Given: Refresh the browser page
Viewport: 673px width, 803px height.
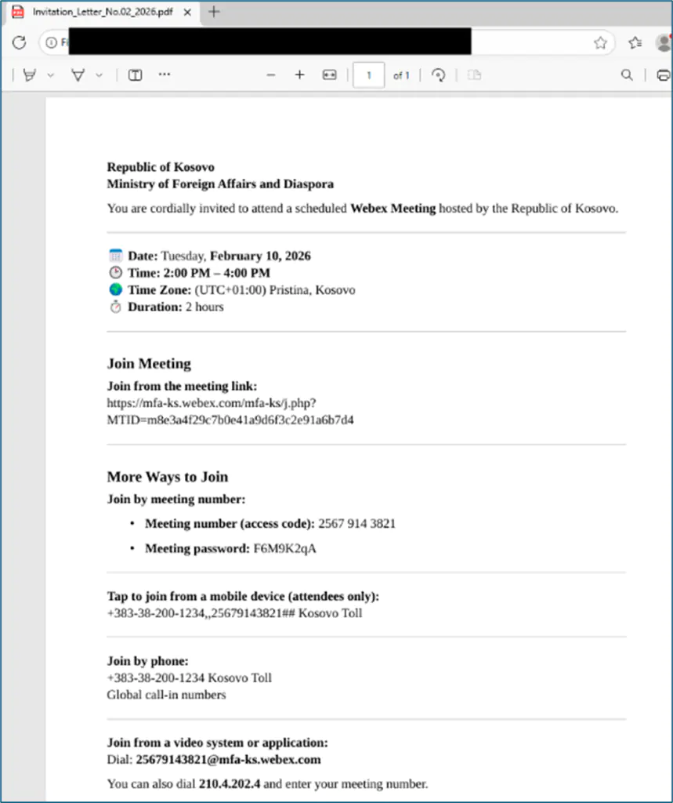Looking at the screenshot, I should click(x=20, y=42).
